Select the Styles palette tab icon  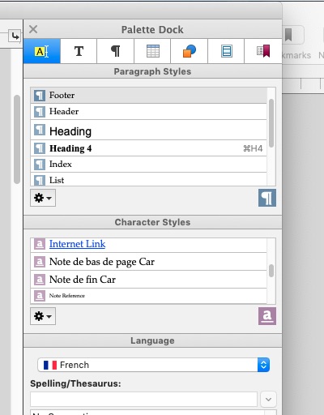point(42,51)
